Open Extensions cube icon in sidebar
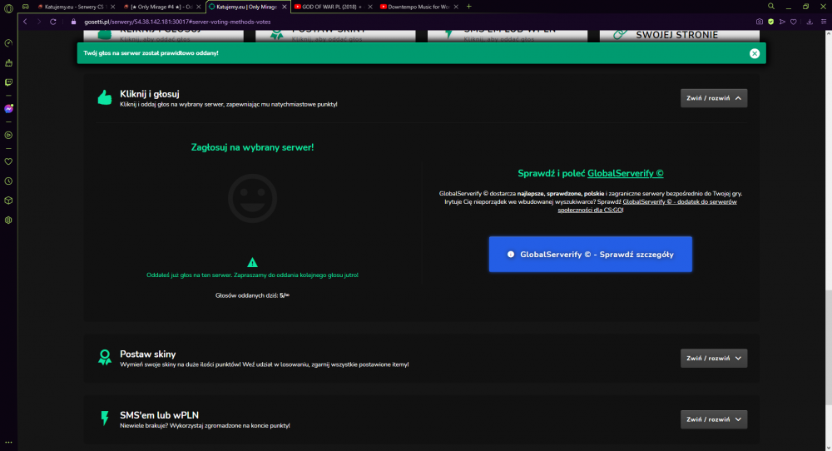The image size is (832, 451). [x=8, y=201]
